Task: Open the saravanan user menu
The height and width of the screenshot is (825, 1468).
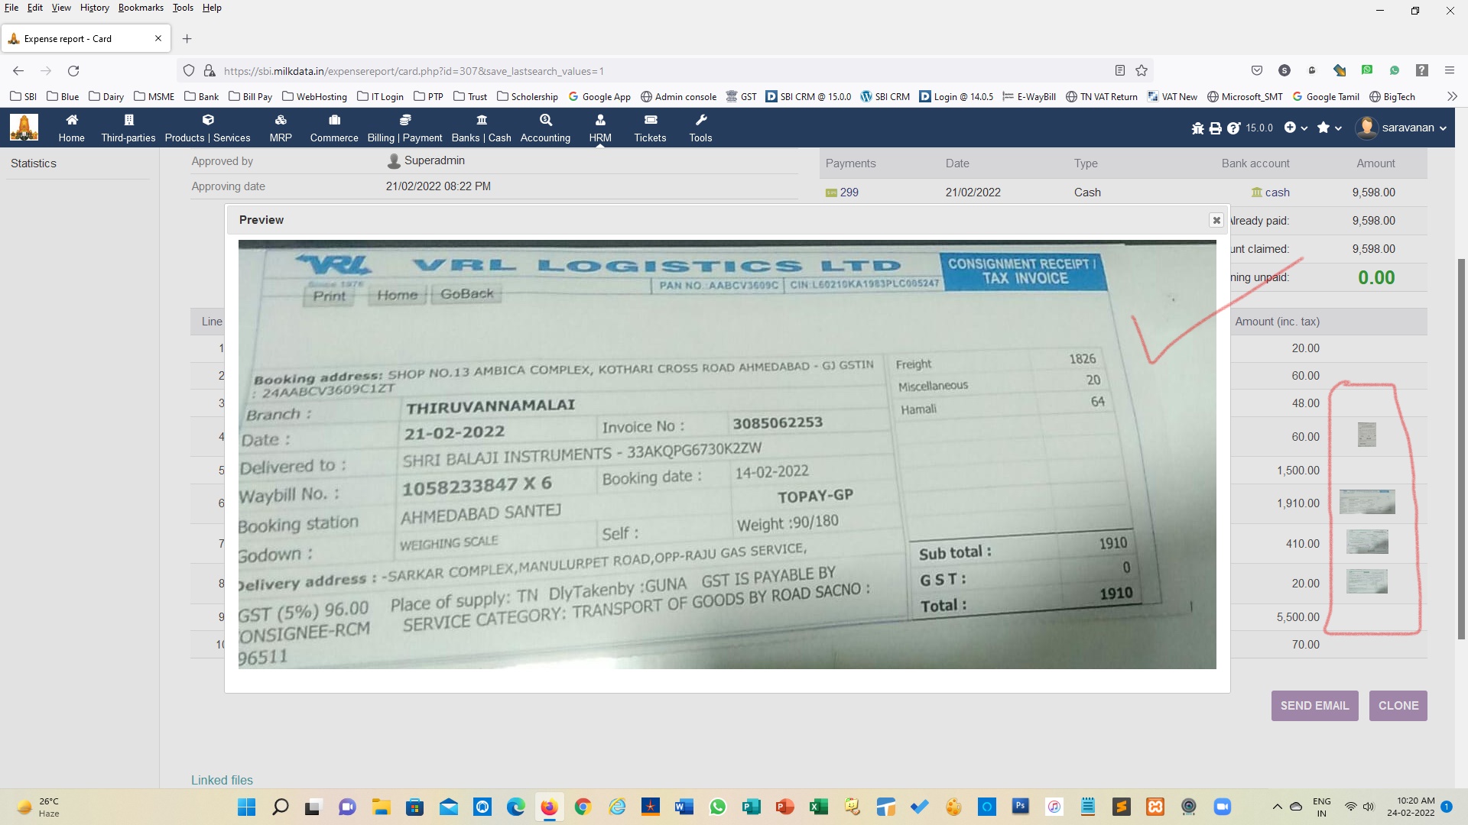Action: tap(1401, 128)
